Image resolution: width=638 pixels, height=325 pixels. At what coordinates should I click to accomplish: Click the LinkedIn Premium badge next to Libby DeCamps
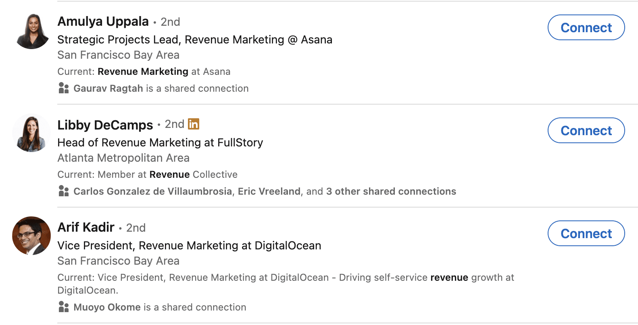coord(194,124)
